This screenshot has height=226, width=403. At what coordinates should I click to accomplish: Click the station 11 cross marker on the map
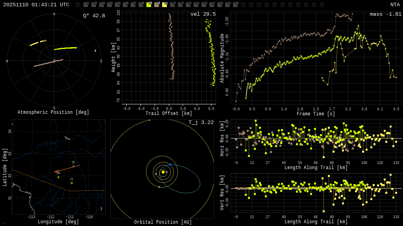click(72, 183)
